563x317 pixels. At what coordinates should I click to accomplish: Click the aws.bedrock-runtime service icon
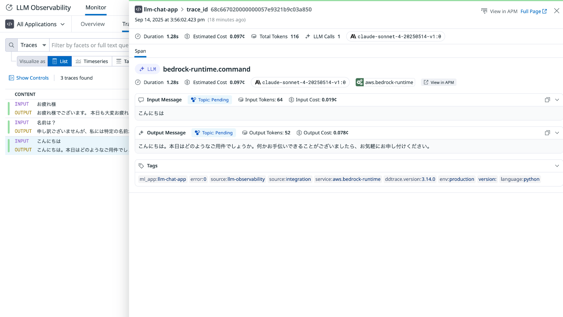pyautogui.click(x=360, y=82)
